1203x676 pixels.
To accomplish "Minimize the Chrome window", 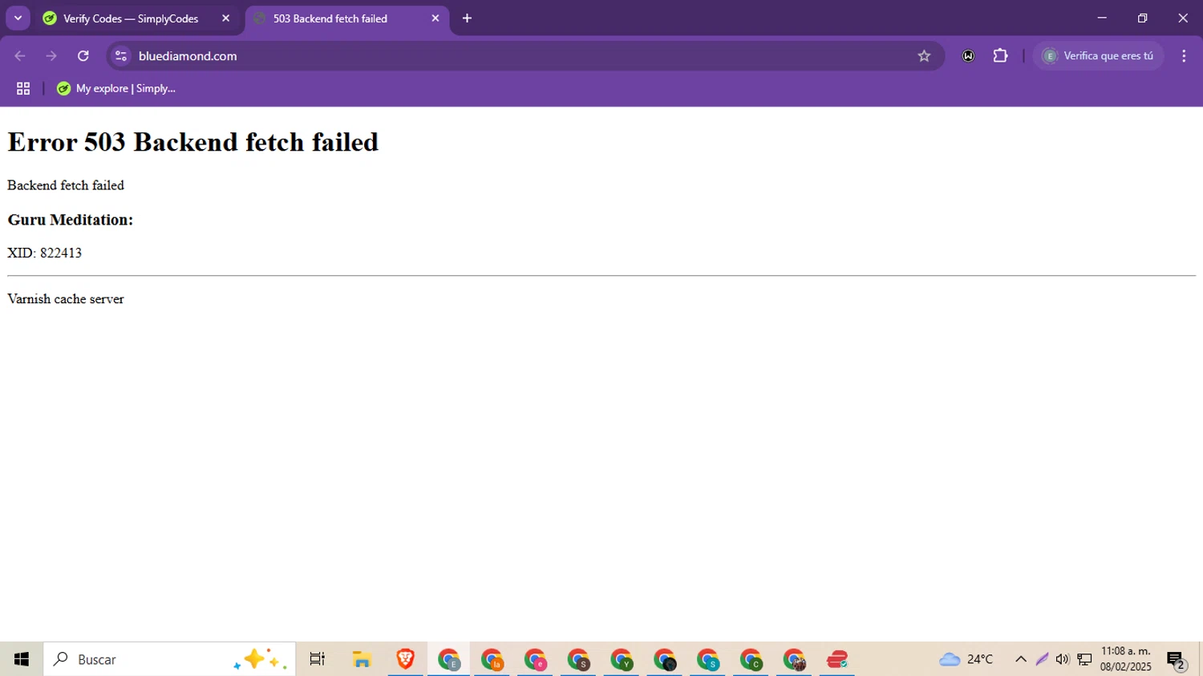I will tap(1102, 18).
